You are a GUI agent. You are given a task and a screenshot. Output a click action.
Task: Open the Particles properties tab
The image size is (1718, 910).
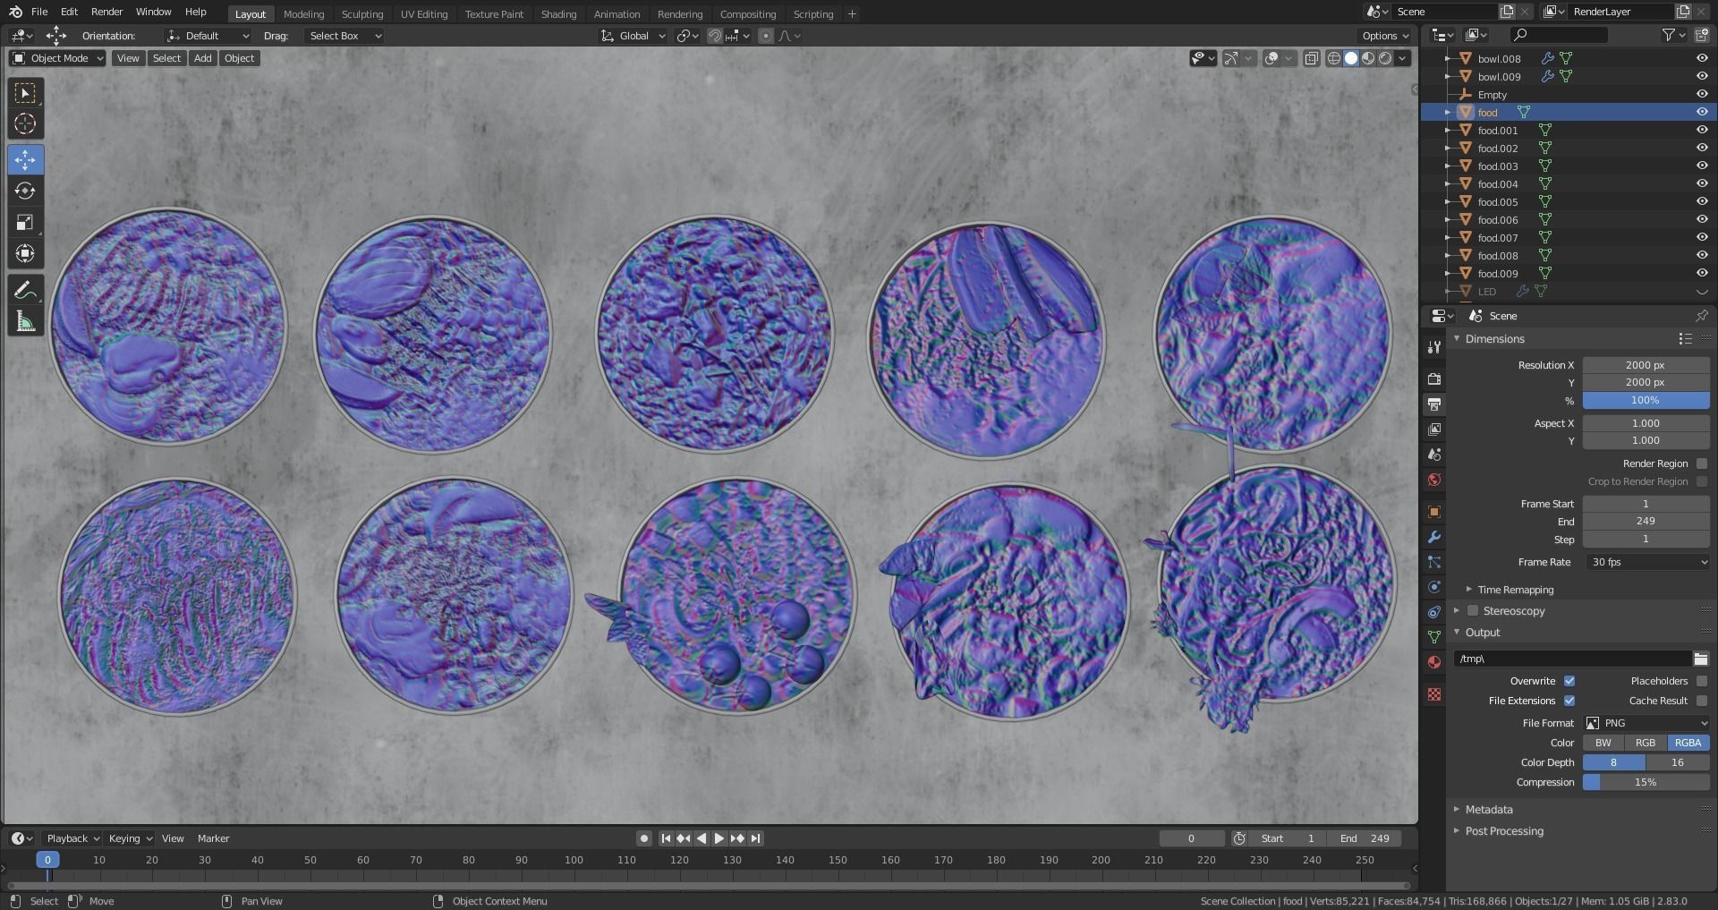(x=1434, y=562)
